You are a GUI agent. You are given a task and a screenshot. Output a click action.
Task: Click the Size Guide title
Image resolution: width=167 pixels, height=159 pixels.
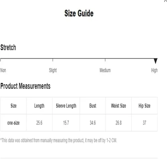point(79,13)
